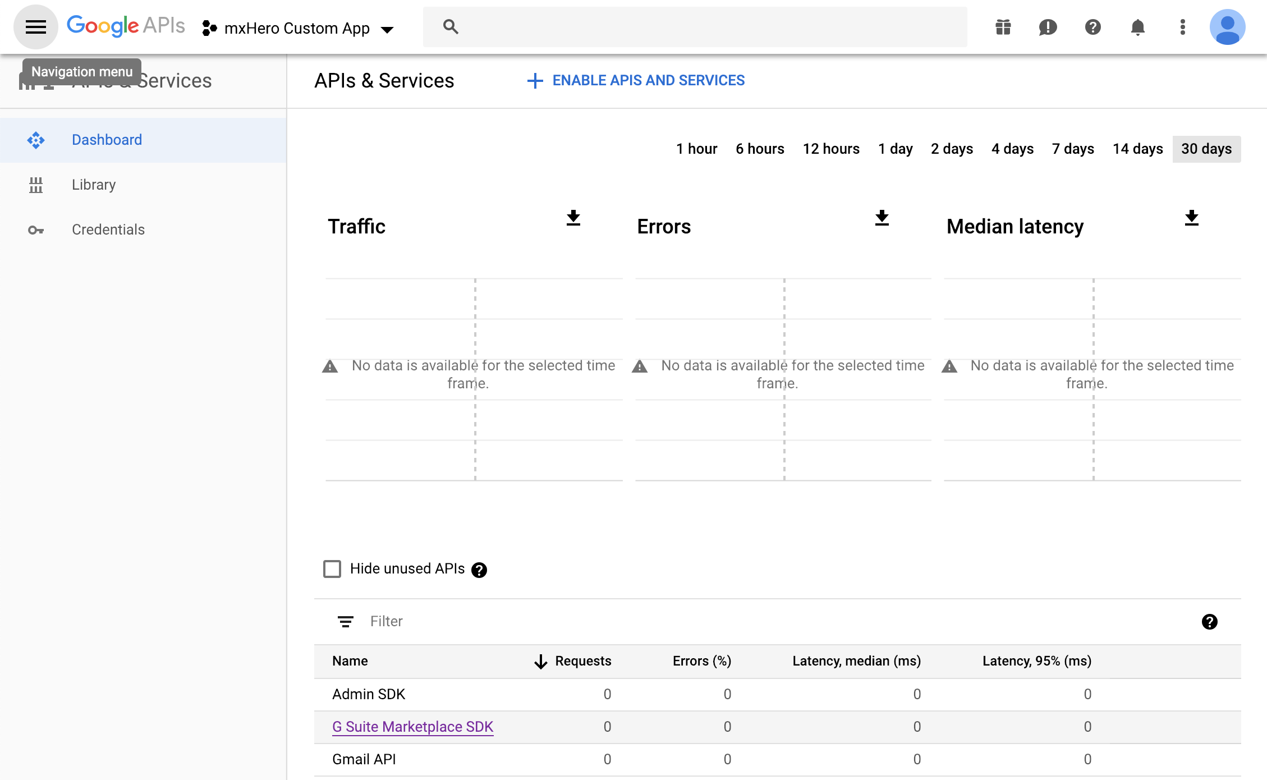This screenshot has height=780, width=1267.
Task: Click the Requests sort arrow
Action: 540,662
